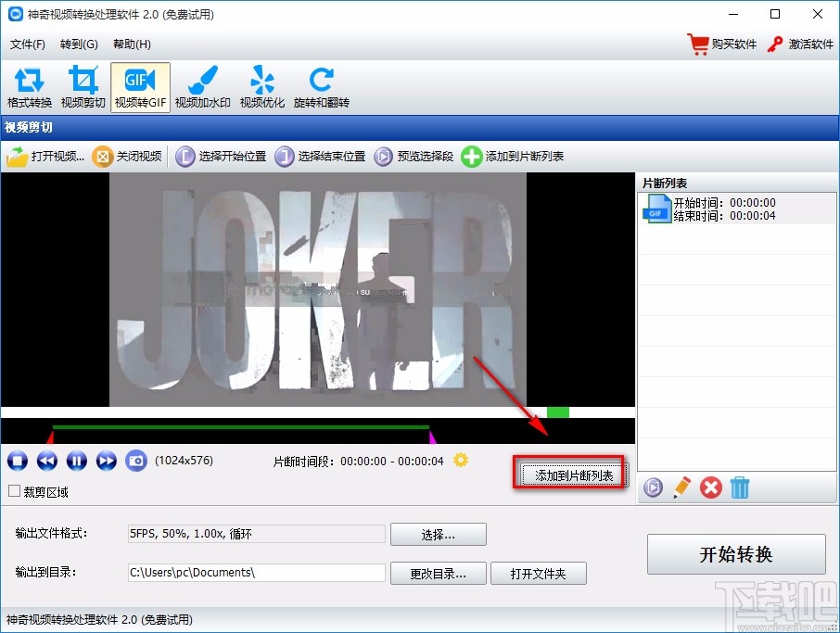840x633 pixels.
Task: Click 选择开始位置 set start position
Action: [x=221, y=157]
